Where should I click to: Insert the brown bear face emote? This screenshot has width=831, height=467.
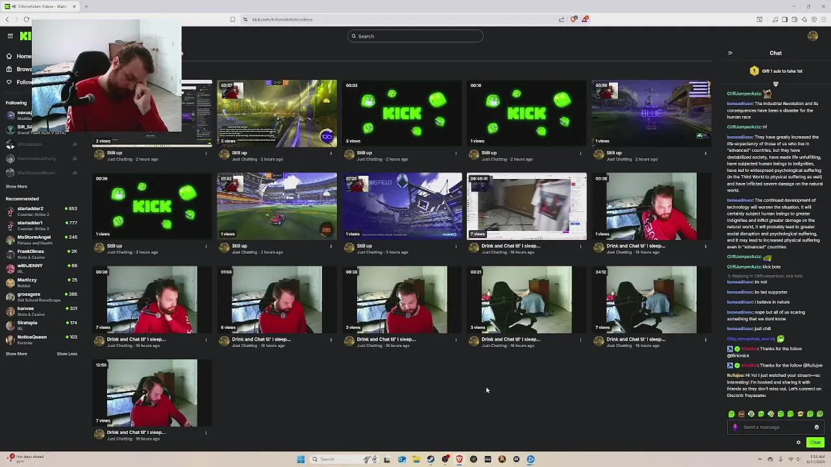741,414
